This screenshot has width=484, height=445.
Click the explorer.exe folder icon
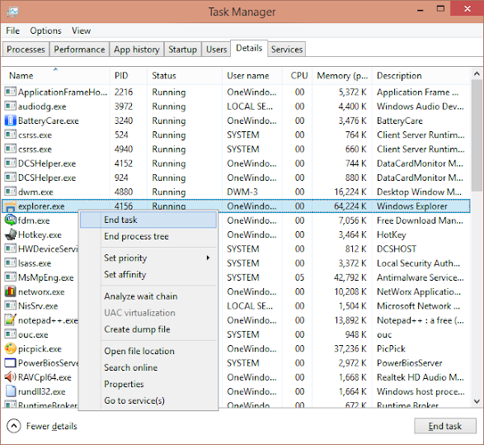pyautogui.click(x=10, y=206)
